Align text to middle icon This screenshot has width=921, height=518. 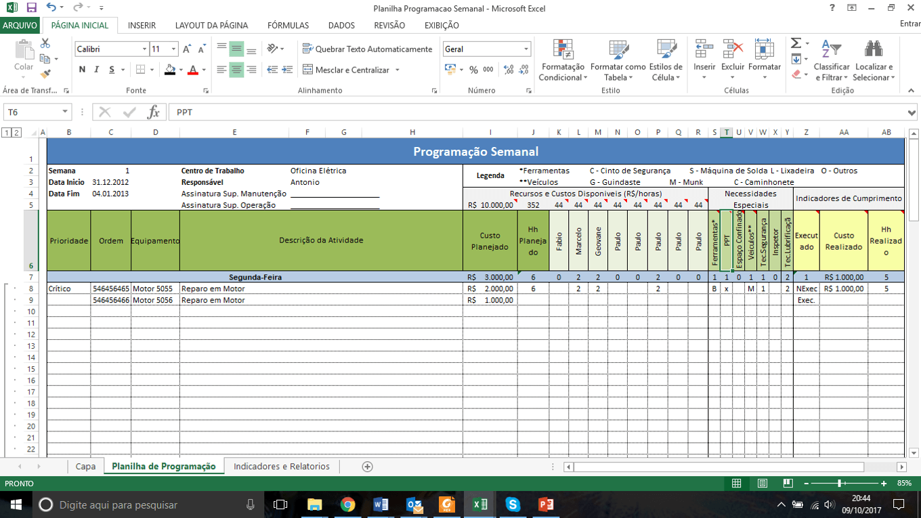(236, 49)
